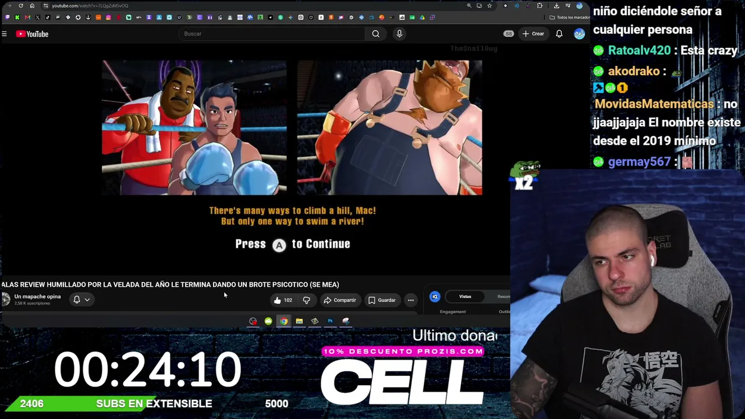Open browser downloads
745x419 pixels.
pos(556,6)
